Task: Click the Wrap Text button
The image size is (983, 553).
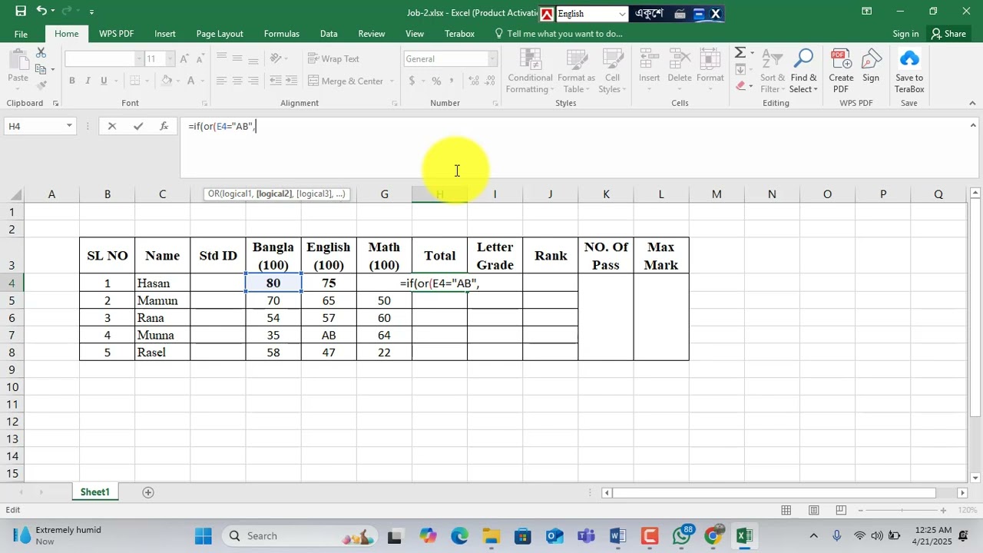Action: tap(333, 58)
